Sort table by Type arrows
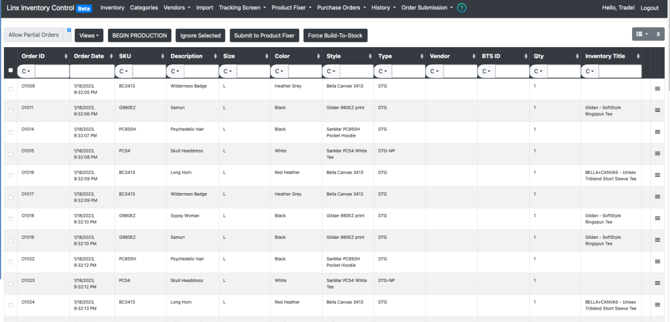This screenshot has width=670, height=322. [421, 56]
